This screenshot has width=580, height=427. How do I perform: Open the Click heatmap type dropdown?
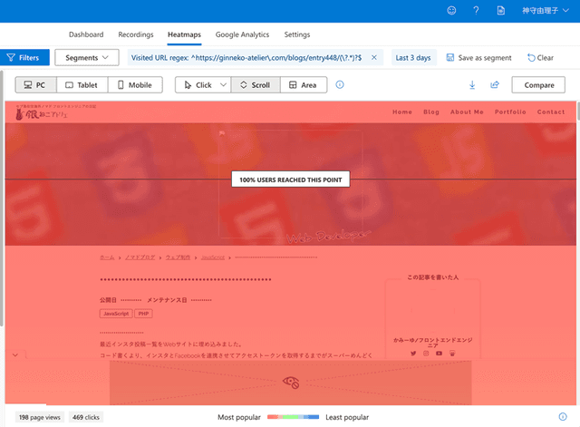coord(202,84)
